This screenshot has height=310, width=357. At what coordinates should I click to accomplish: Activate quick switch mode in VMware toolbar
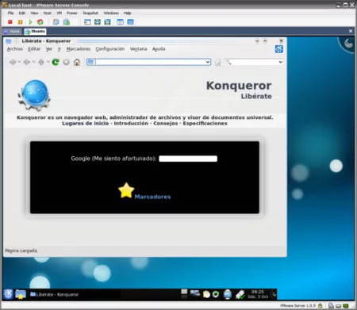pyautogui.click(x=107, y=22)
